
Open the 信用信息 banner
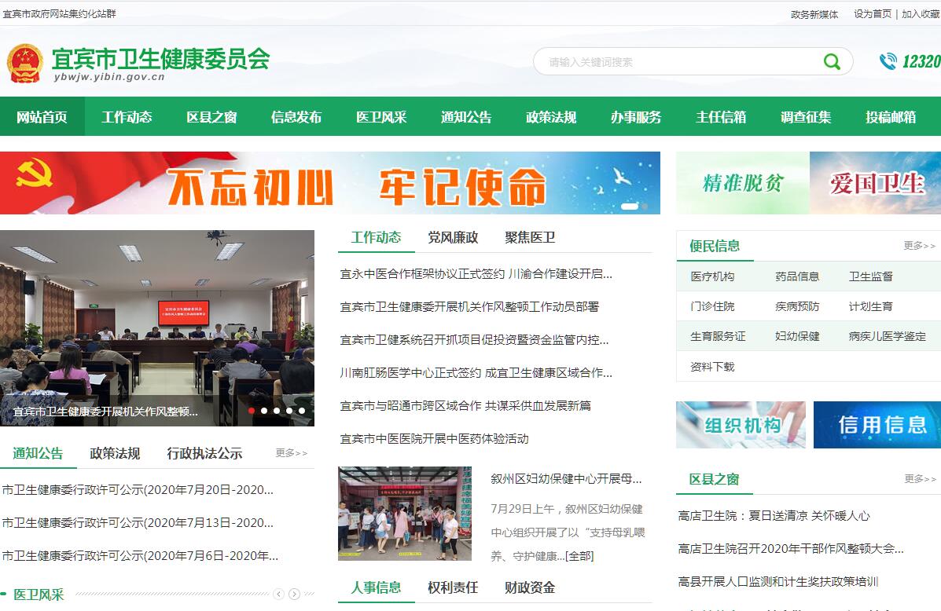[877, 425]
